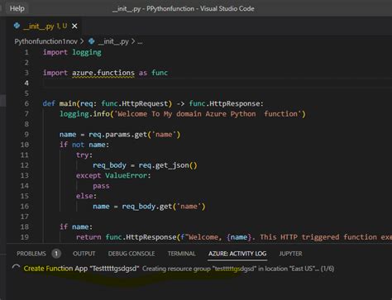The width and height of the screenshot is (392, 300).
Task: Click line number 6 in gutter
Action: pos(26,103)
